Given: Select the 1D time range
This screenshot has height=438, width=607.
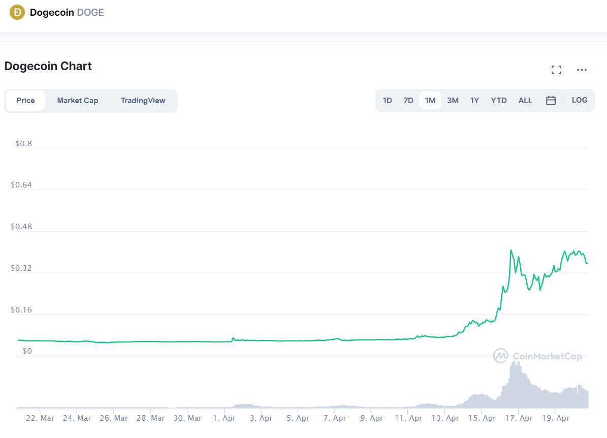Looking at the screenshot, I should point(387,101).
